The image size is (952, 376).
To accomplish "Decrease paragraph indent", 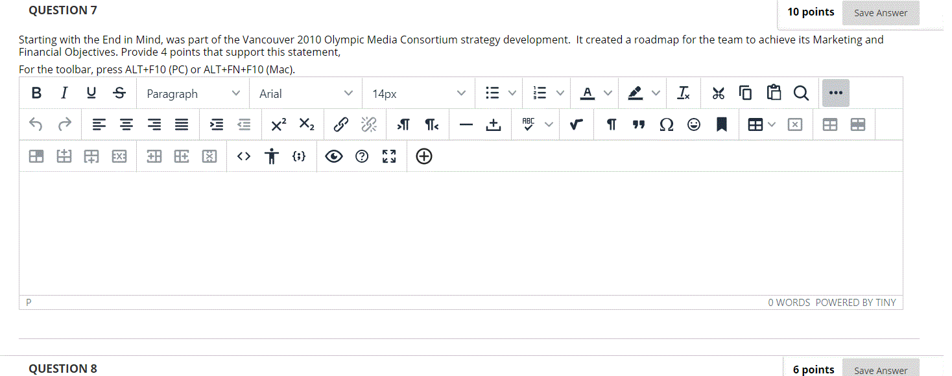I will coord(244,124).
